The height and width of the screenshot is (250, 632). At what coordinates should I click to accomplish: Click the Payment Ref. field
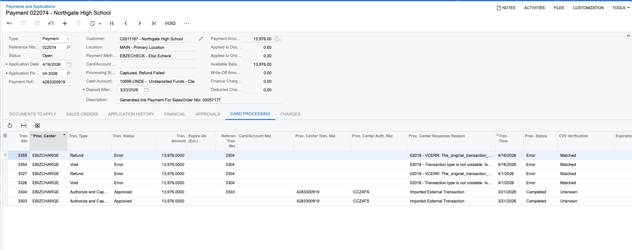click(56, 82)
